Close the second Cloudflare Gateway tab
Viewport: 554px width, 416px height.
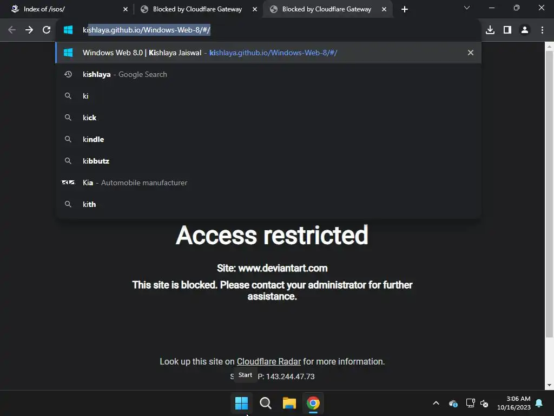tap(255, 9)
